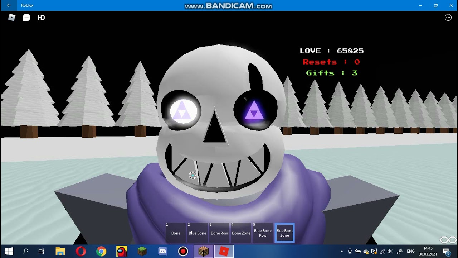This screenshot has height=258, width=458.
Task: Open the Windows Start menu
Action: pos(9,252)
